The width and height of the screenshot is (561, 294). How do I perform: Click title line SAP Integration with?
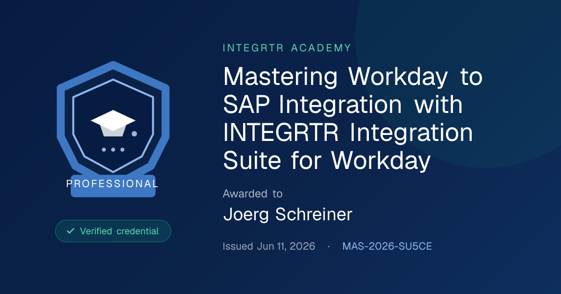click(343, 105)
